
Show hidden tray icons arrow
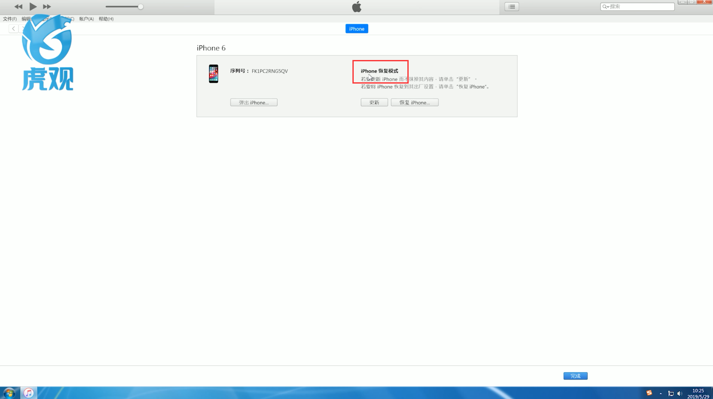coord(661,393)
